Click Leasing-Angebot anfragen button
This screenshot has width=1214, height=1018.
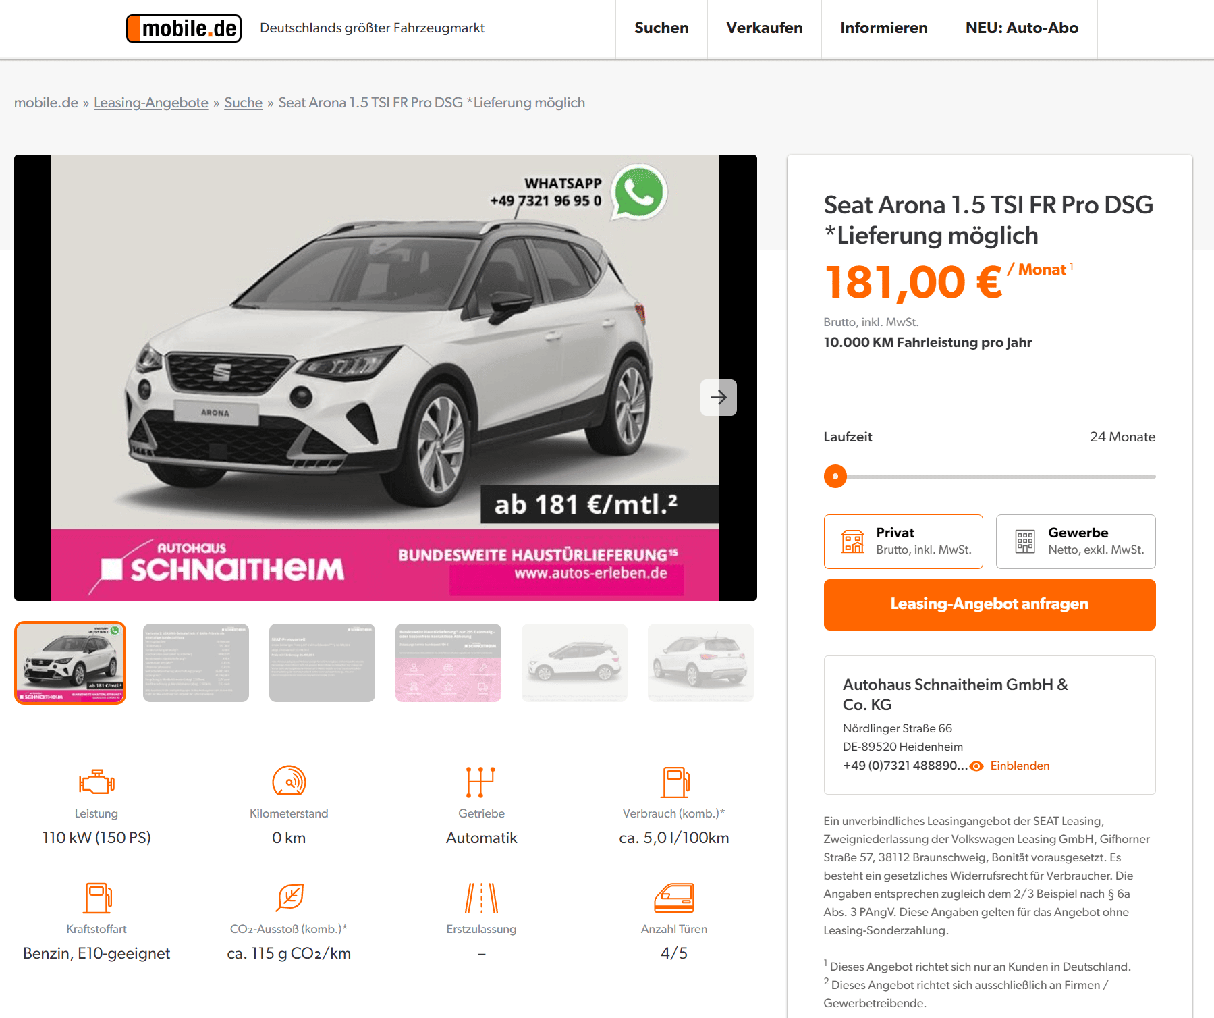point(990,605)
